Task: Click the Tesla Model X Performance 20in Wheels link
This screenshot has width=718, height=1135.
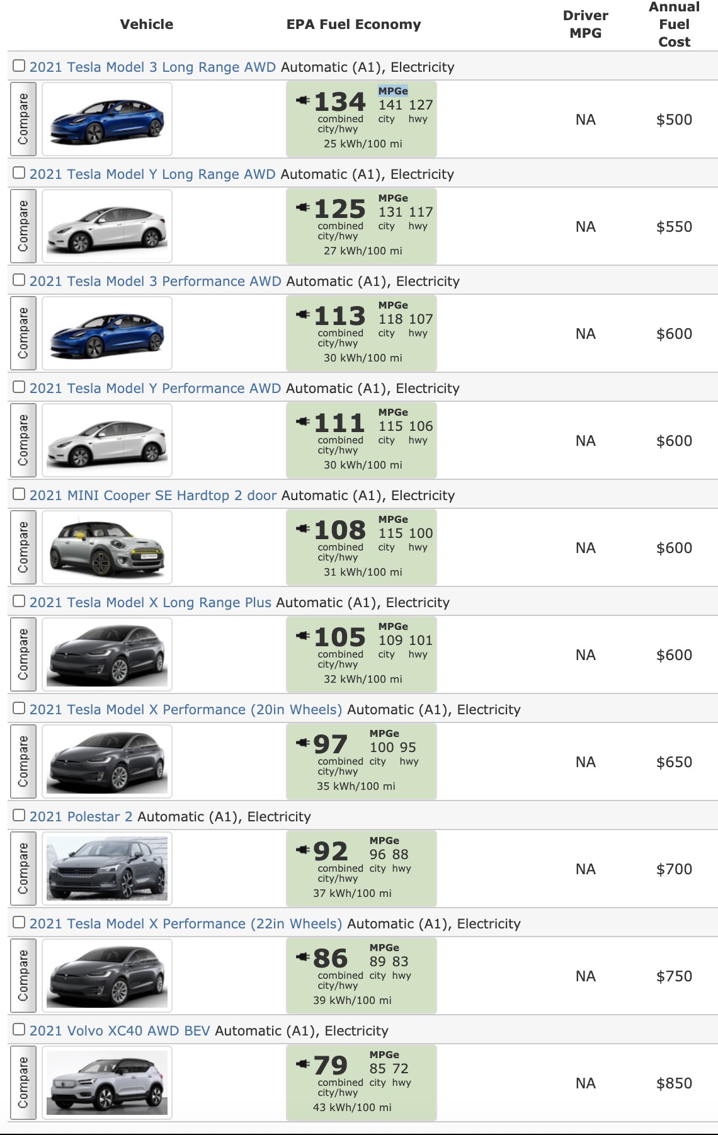Action: coord(185,709)
